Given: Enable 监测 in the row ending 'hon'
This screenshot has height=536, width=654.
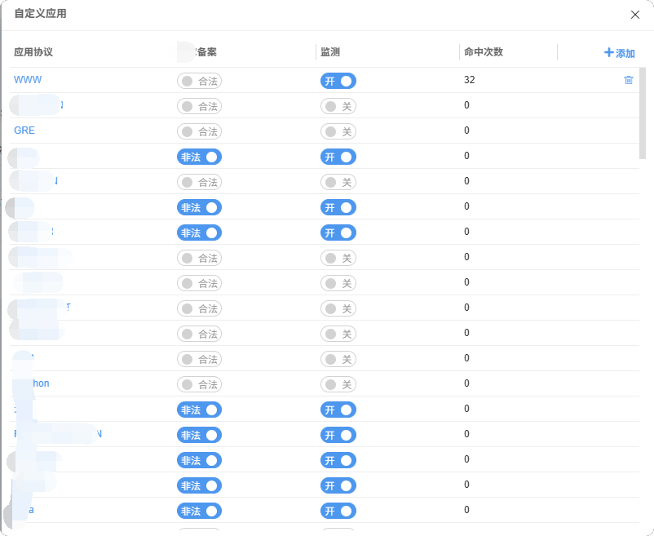Looking at the screenshot, I should click(338, 384).
